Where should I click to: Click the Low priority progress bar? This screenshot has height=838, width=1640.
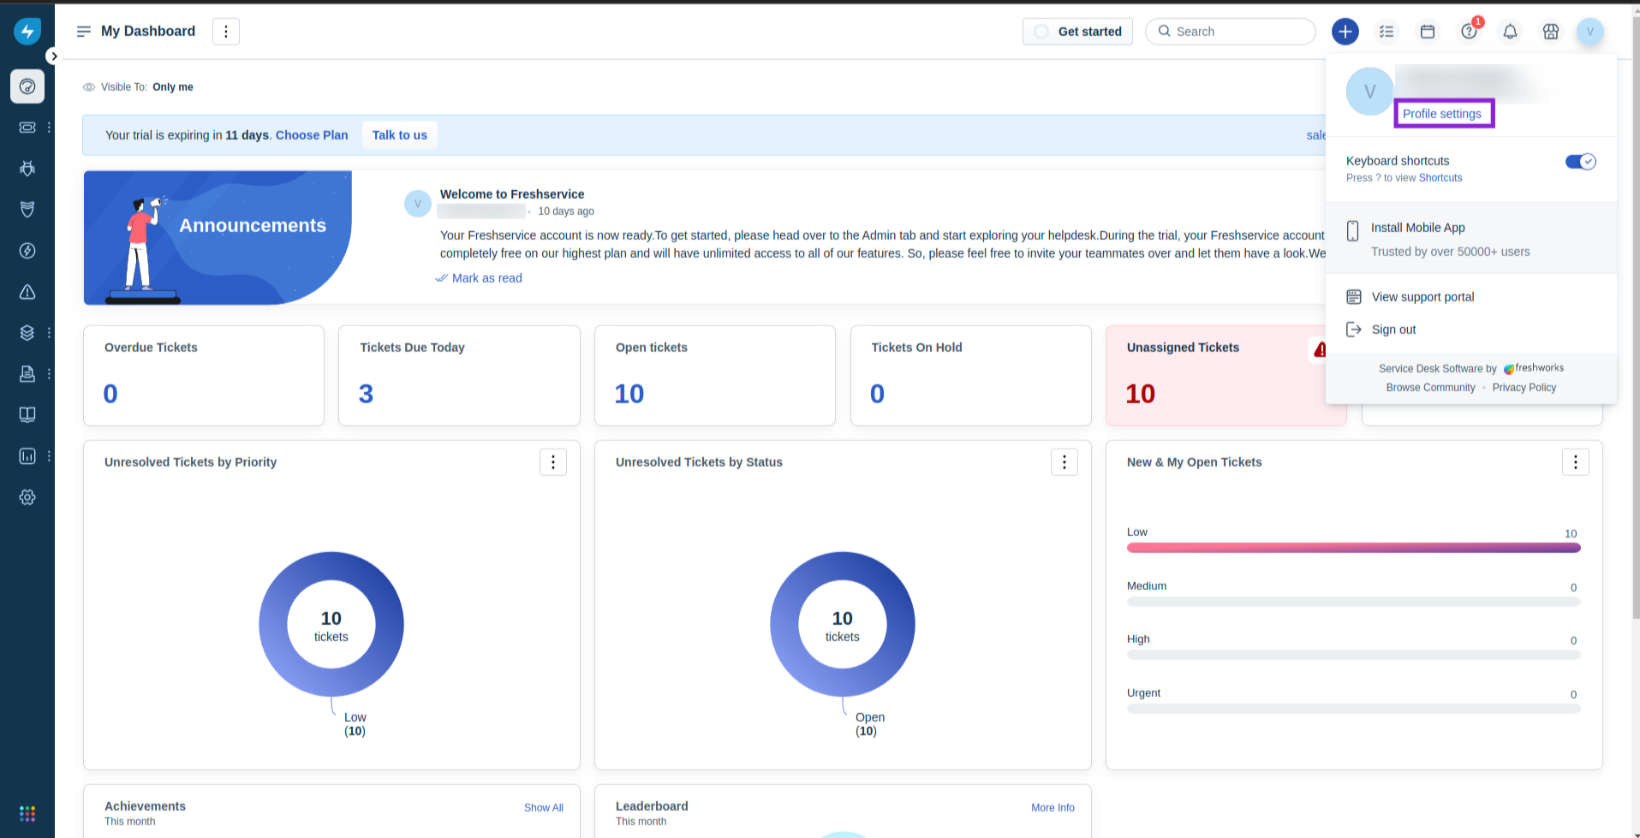[1353, 548]
